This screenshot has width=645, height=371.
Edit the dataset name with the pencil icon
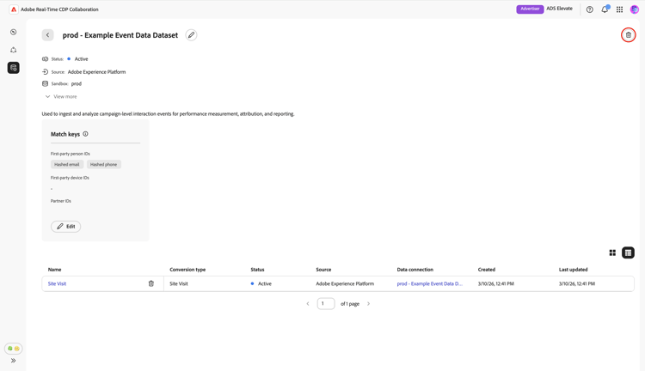[x=191, y=35]
